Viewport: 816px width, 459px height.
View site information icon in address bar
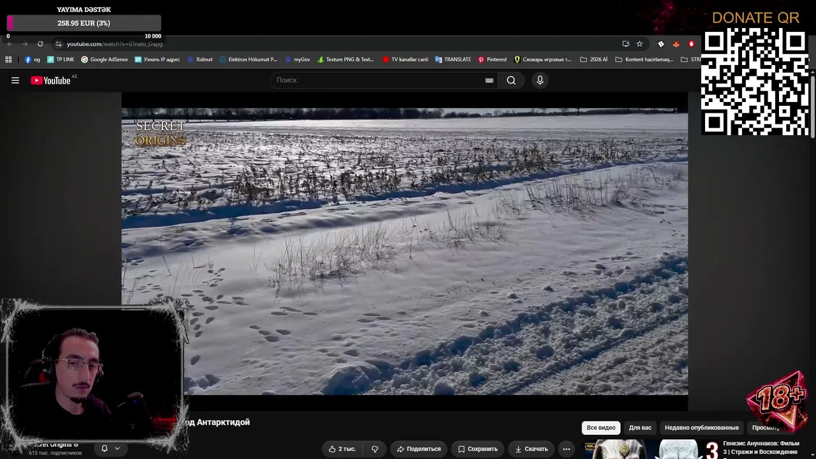click(58, 44)
